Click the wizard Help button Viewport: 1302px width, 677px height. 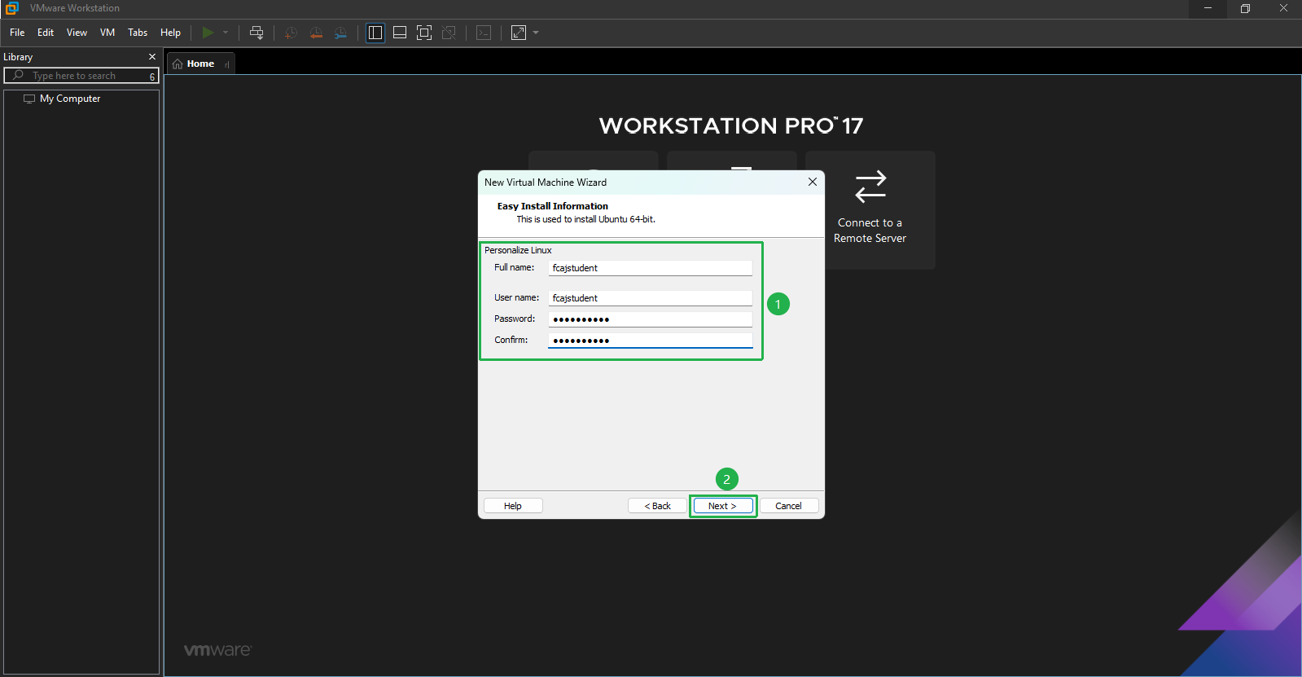pyautogui.click(x=513, y=506)
